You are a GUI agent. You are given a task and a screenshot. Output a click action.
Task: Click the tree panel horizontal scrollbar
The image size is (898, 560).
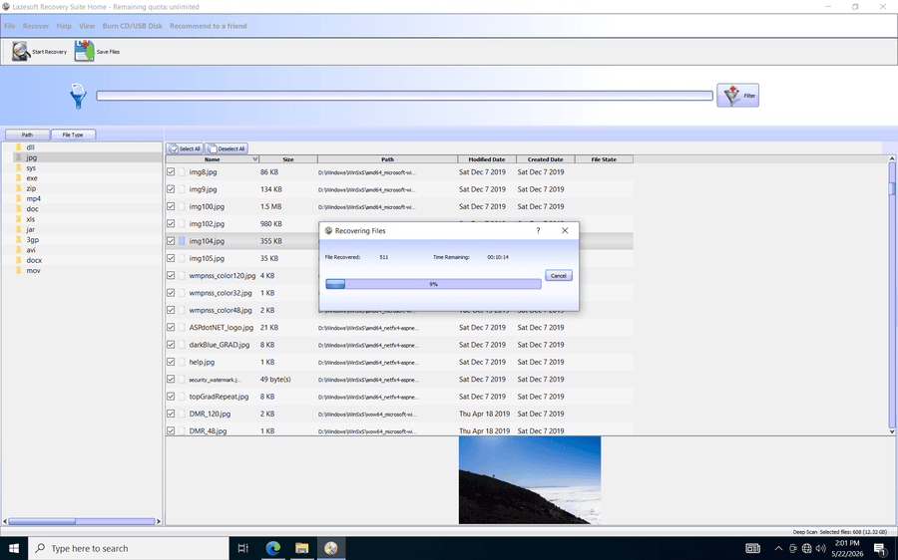82,521
